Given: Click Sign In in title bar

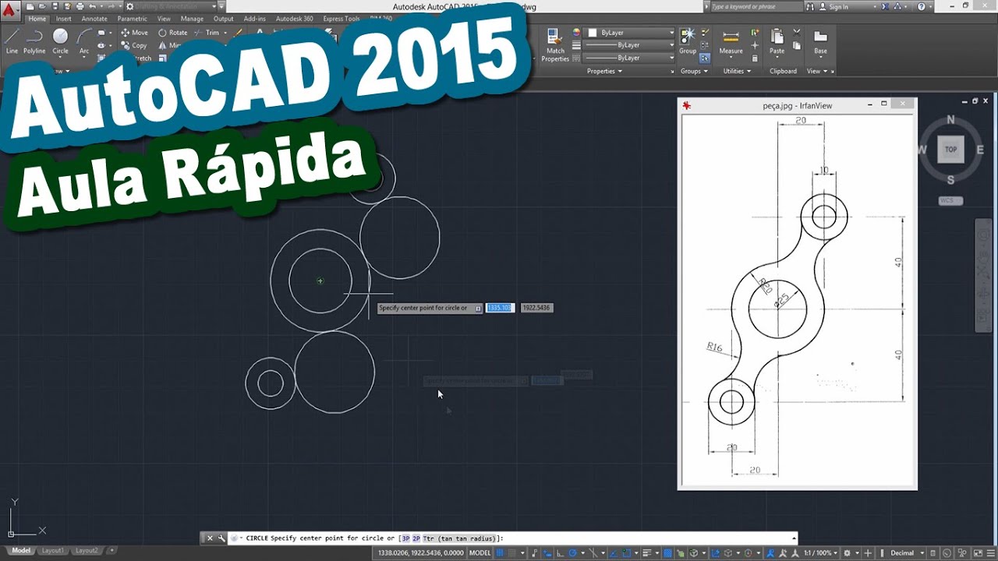Looking at the screenshot, I should [839, 6].
